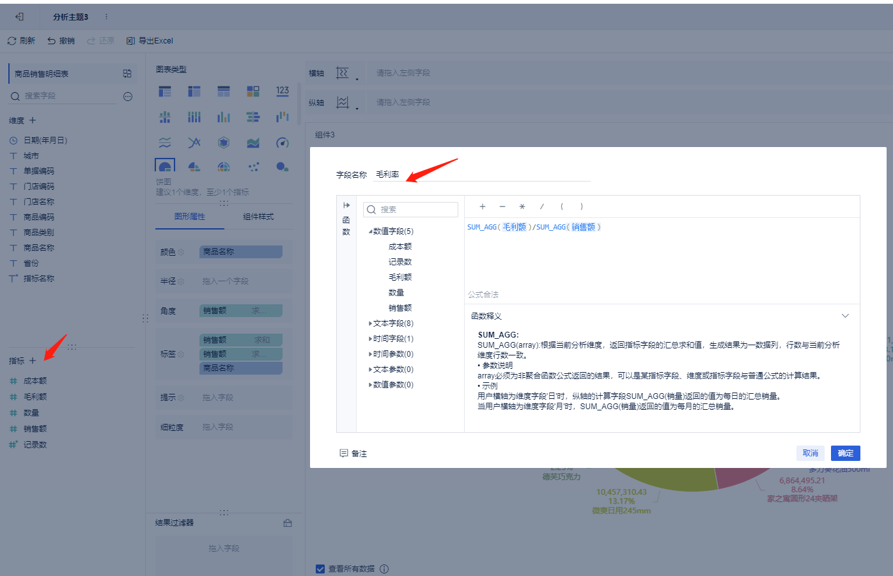Edit the 字段名称 field containing 毛利率
893x576 pixels.
pyautogui.click(x=483, y=175)
